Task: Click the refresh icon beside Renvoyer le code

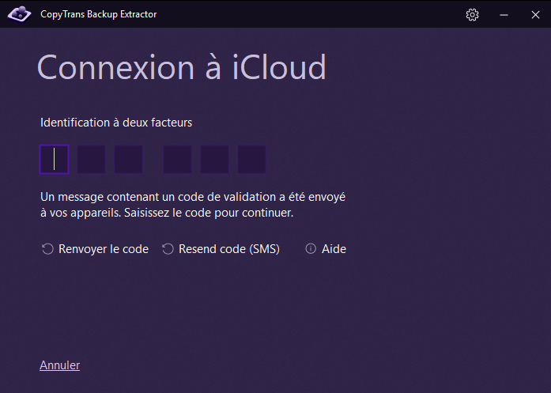Action: coord(47,249)
